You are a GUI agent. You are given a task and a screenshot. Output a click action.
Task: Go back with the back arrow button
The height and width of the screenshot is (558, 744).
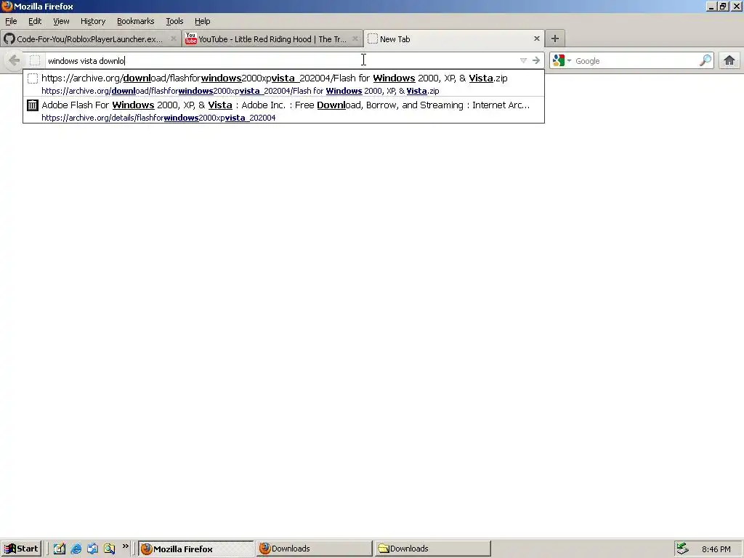click(15, 60)
